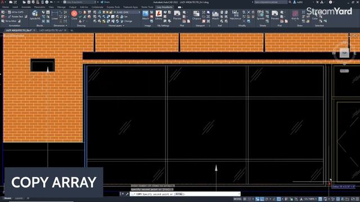The image size is (360, 202).
Task: Close the command line with the X icon
Action: click(x=123, y=194)
